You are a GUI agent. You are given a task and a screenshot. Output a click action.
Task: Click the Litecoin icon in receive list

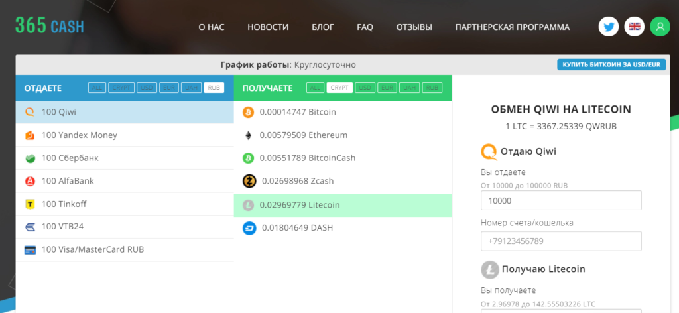(x=248, y=205)
